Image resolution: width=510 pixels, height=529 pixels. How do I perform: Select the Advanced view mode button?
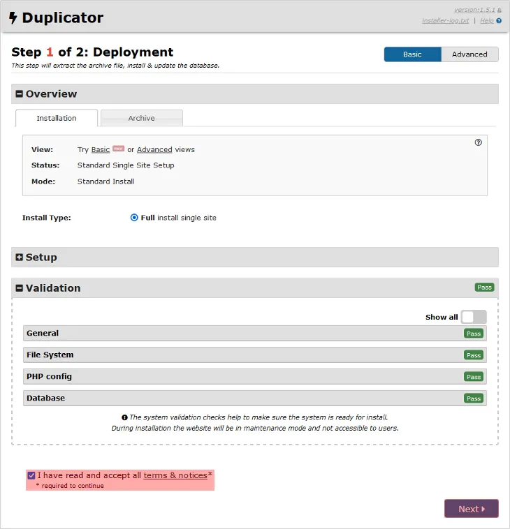tap(469, 54)
